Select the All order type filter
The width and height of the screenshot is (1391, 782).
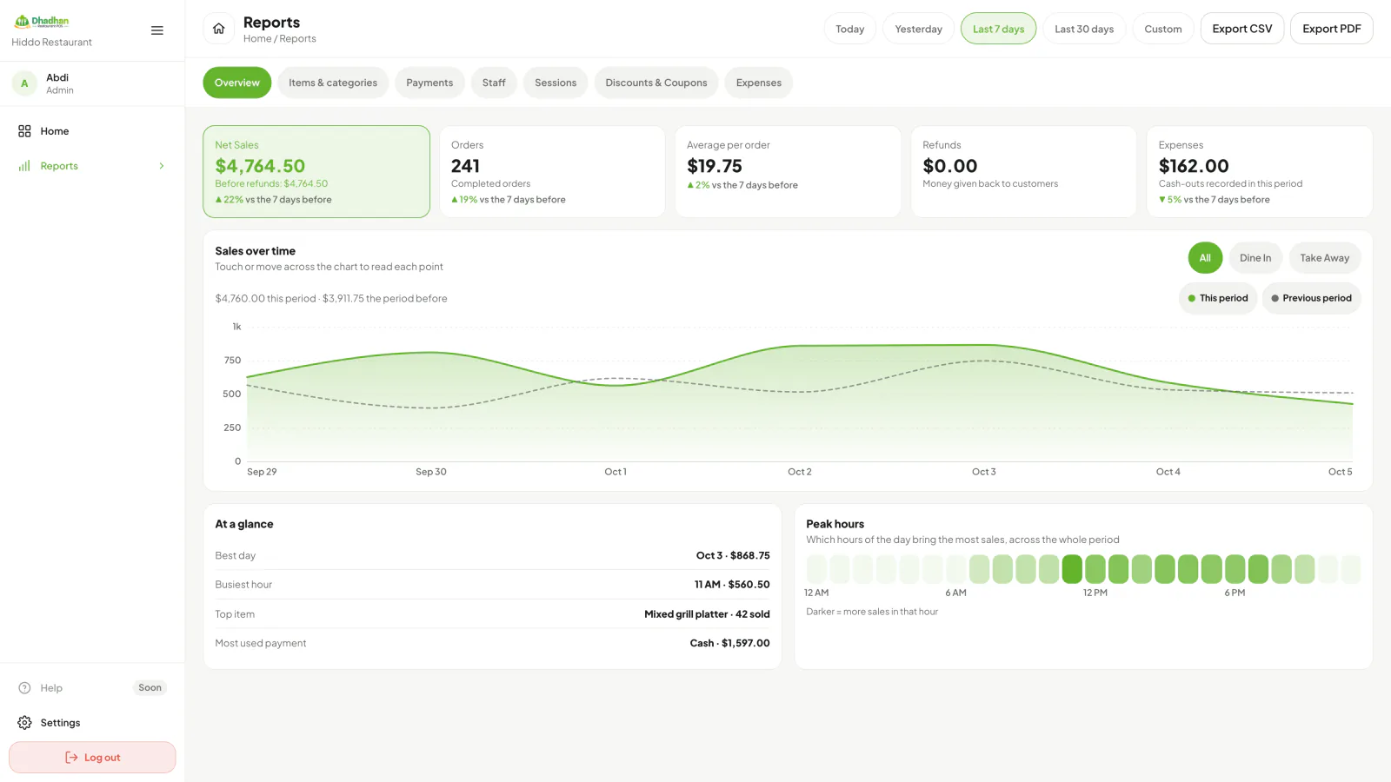click(x=1205, y=258)
